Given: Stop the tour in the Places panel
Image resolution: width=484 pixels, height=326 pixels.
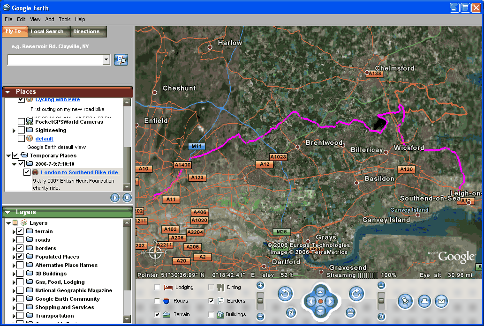Looking at the screenshot, I should [127, 198].
